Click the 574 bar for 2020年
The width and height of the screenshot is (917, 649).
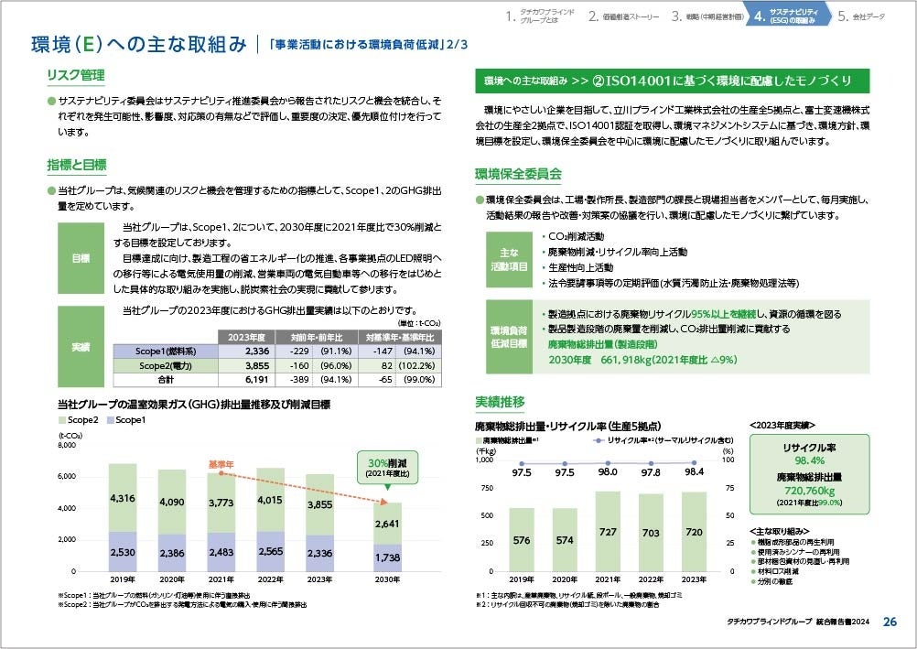coord(565,539)
